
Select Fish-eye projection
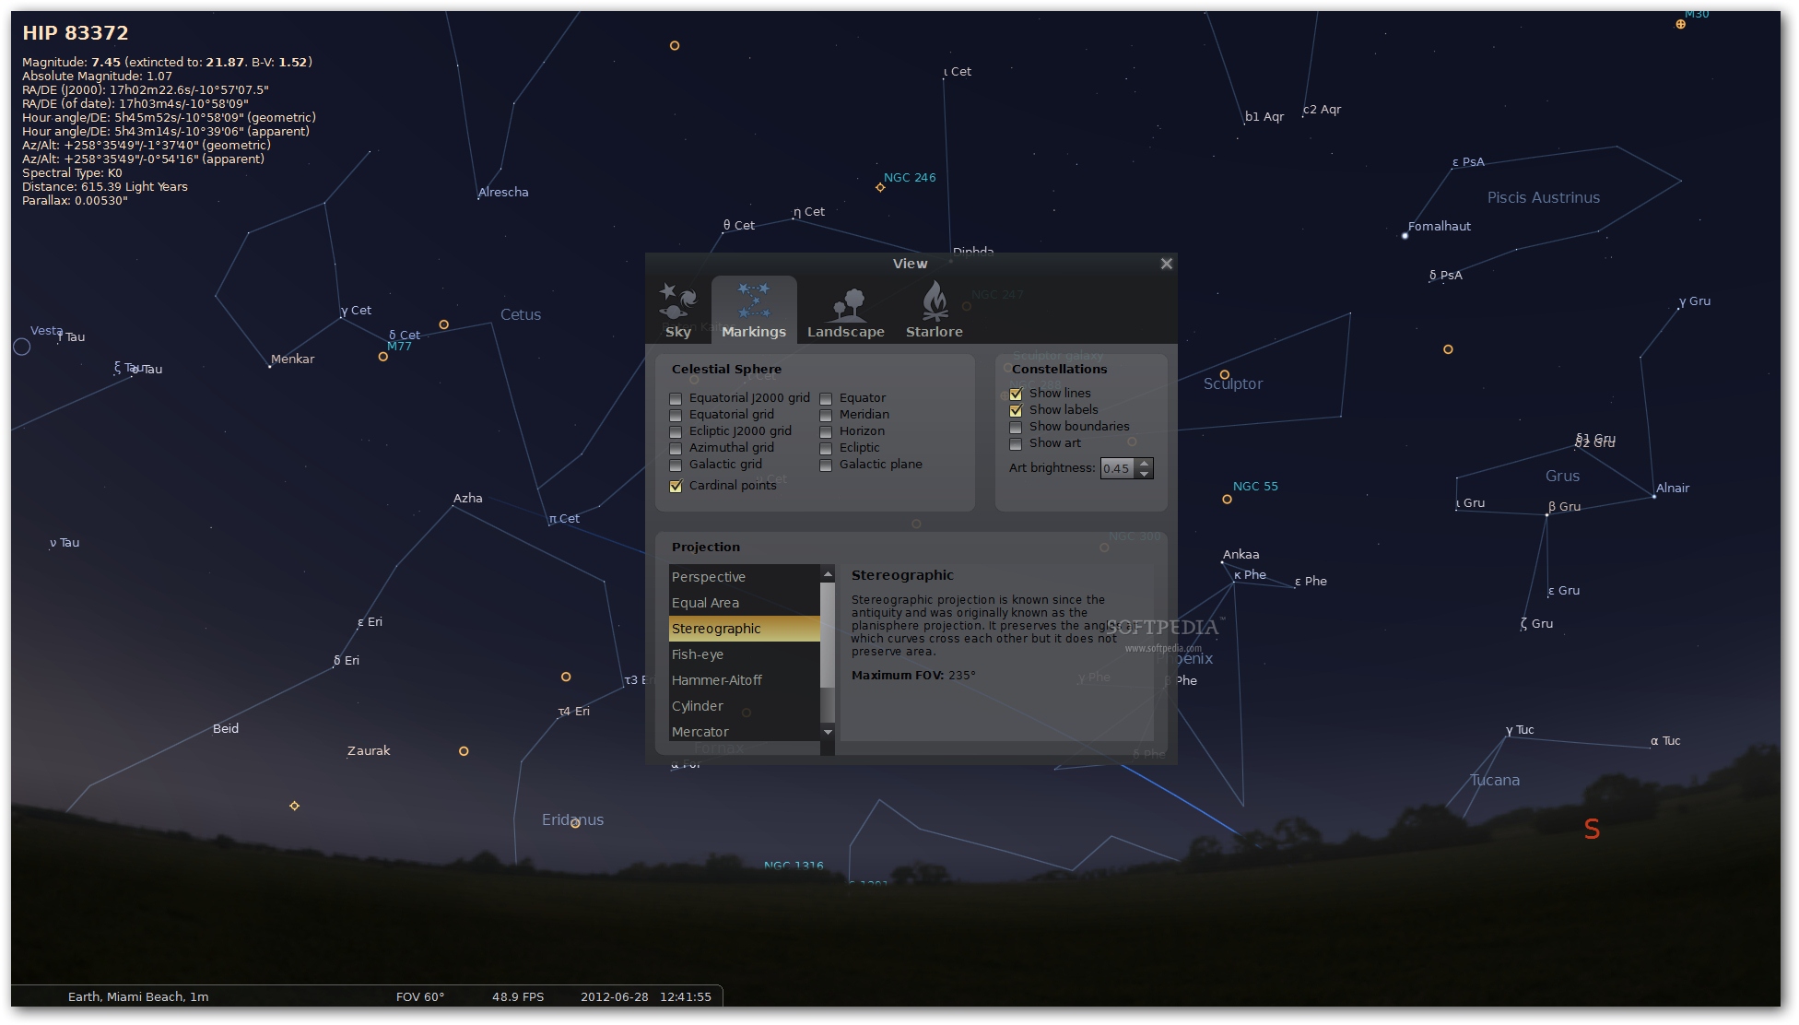[x=744, y=654]
